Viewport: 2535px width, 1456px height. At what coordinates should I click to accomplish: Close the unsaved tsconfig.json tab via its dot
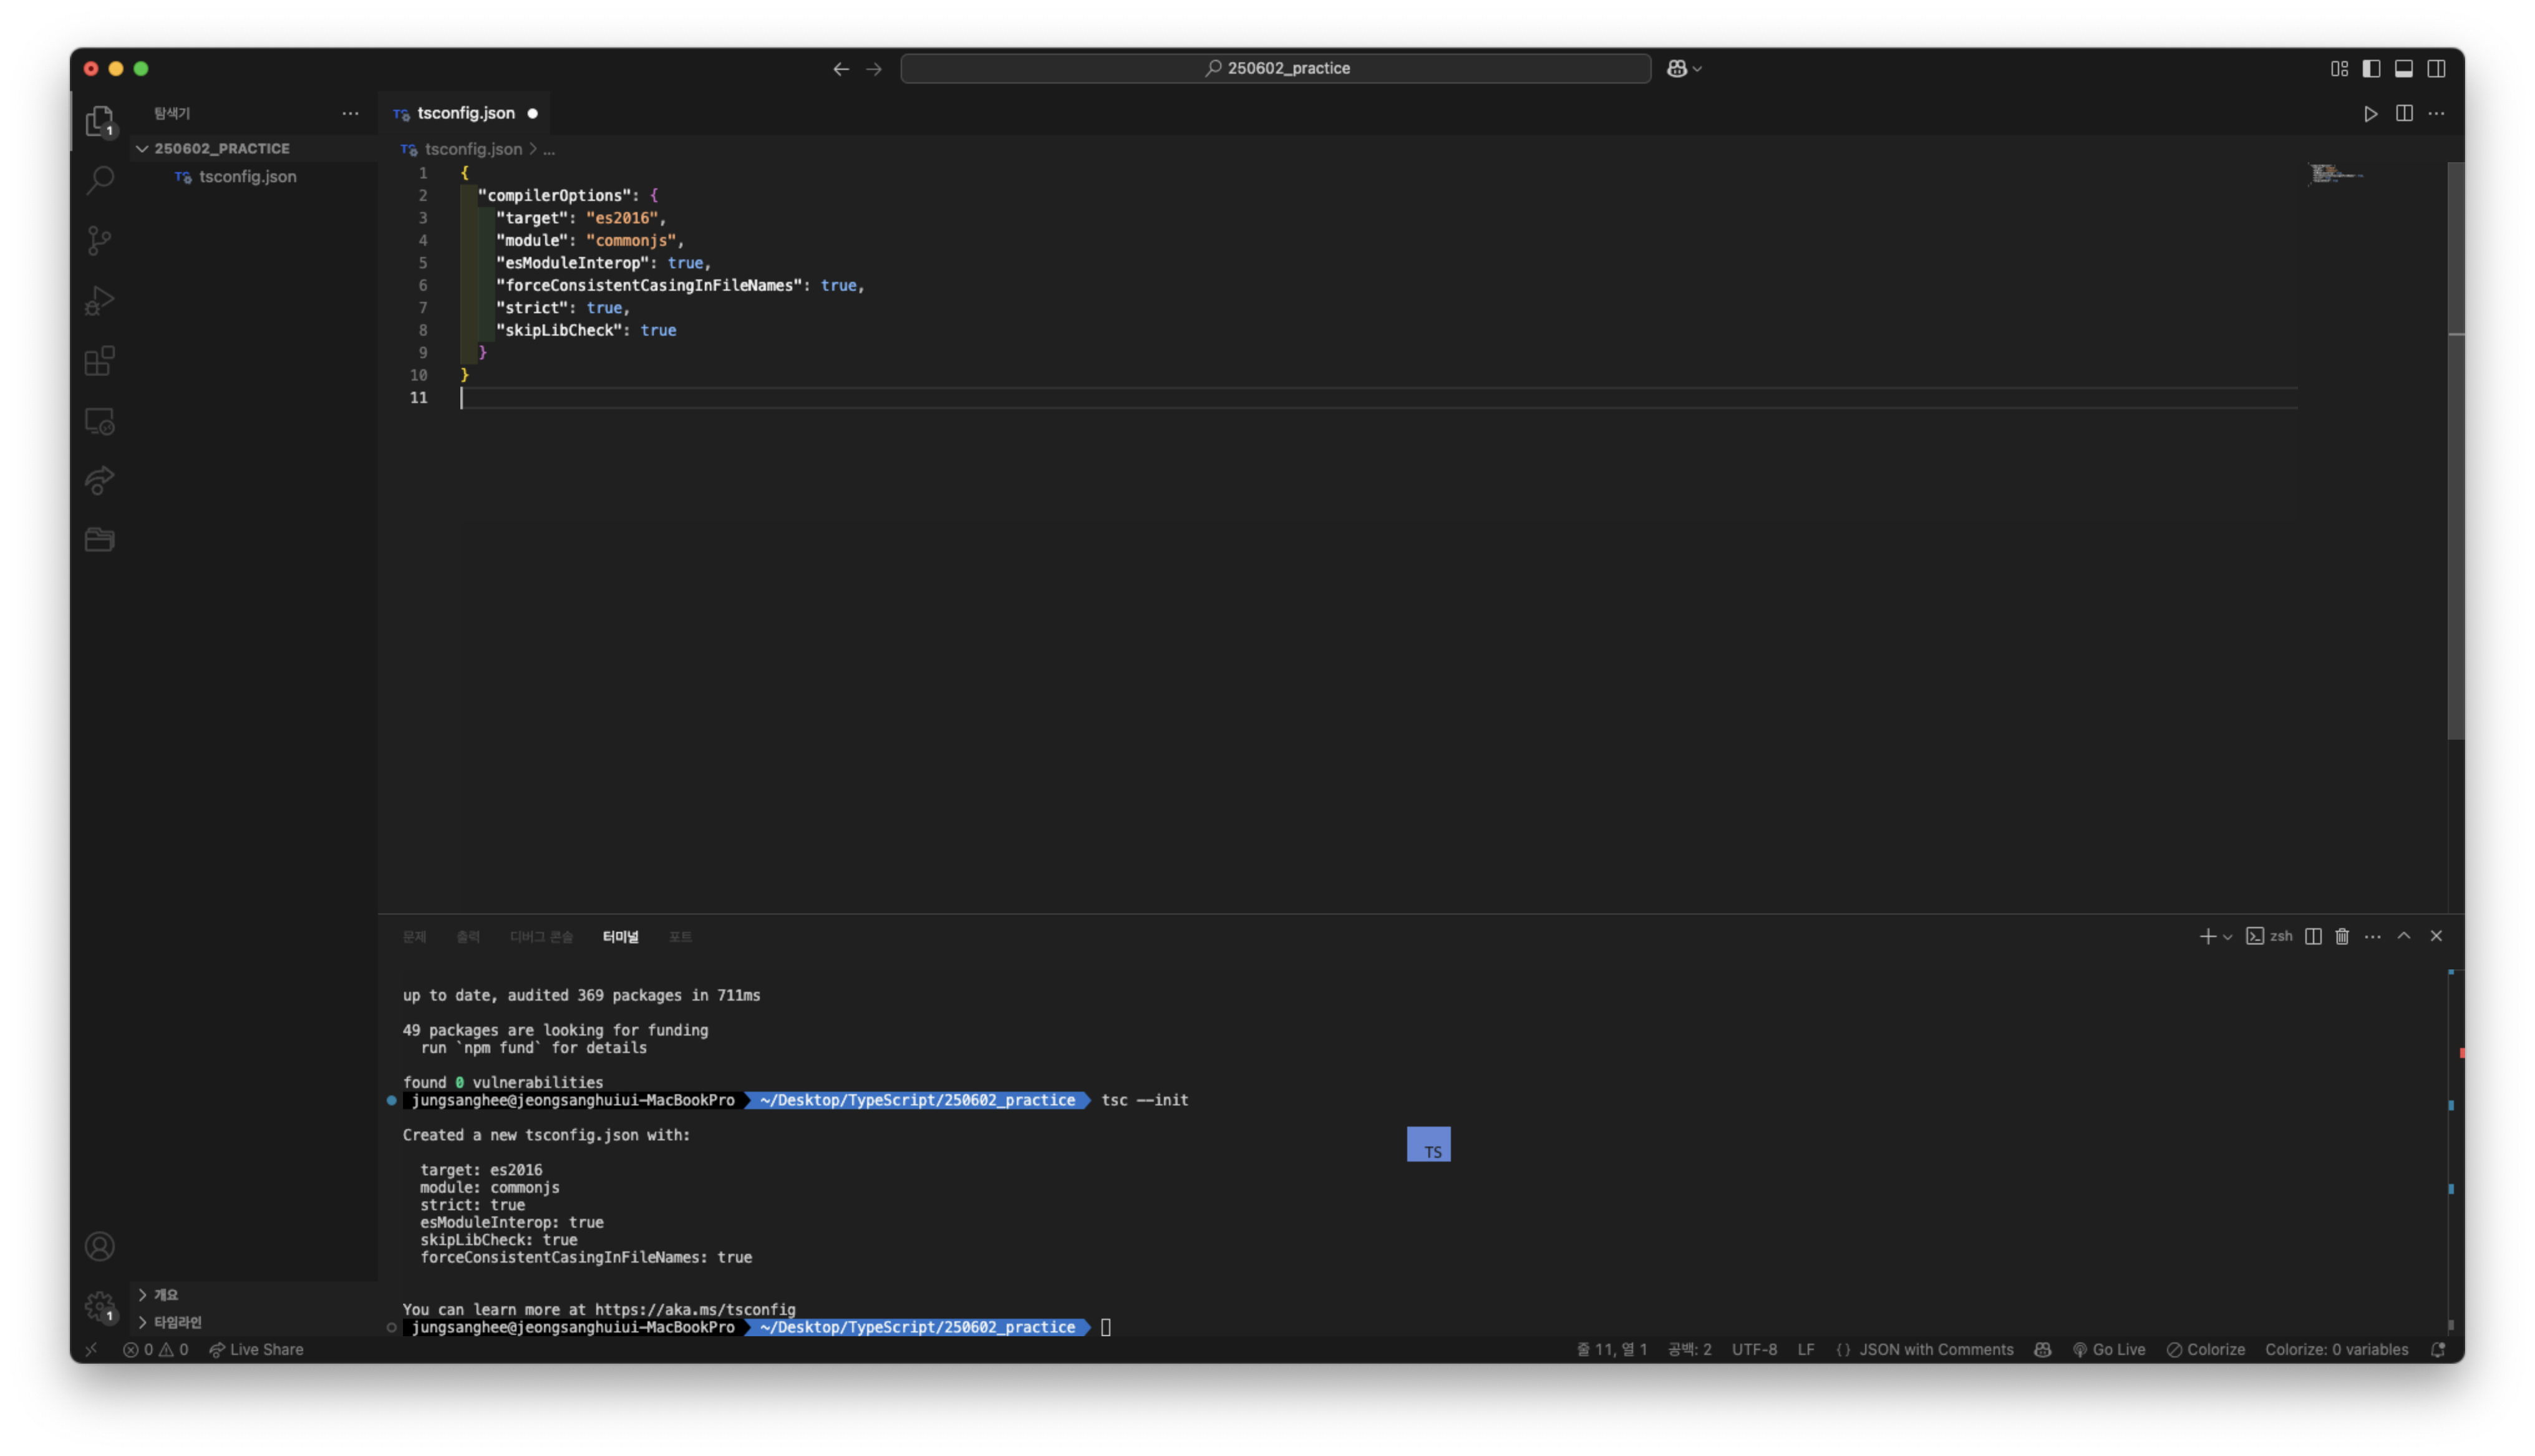click(533, 113)
